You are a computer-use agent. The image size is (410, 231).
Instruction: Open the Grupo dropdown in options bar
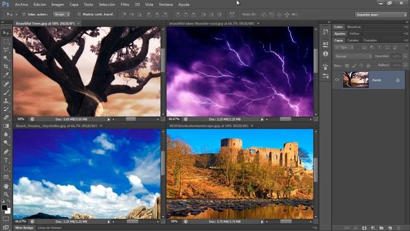(61, 14)
